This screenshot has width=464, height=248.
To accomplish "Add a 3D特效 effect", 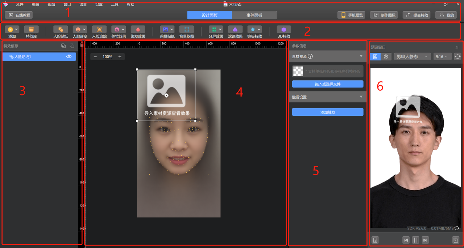I will point(283,30).
